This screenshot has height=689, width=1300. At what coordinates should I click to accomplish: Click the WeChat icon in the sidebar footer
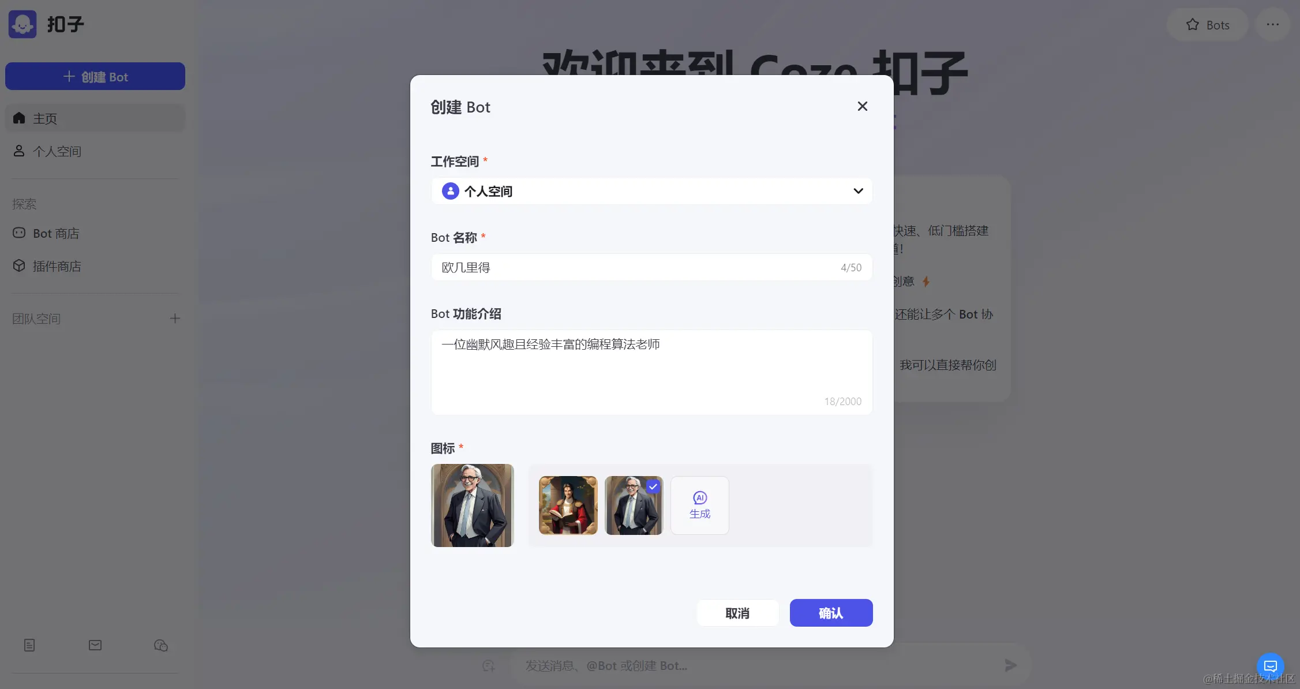(x=160, y=645)
